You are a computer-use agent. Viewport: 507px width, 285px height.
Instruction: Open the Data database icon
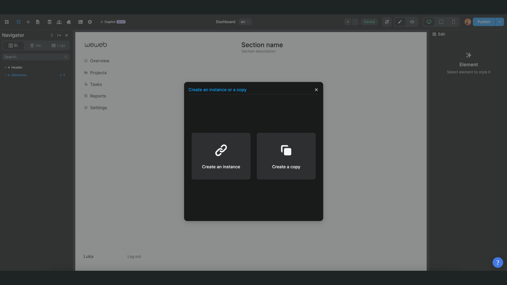(x=49, y=22)
